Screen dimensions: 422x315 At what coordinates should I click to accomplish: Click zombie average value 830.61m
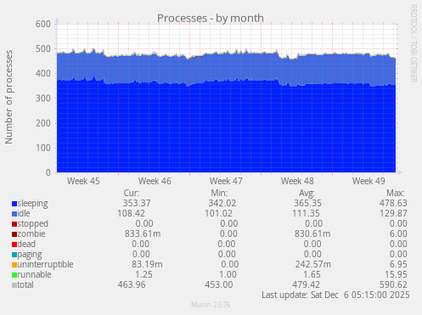click(x=312, y=233)
